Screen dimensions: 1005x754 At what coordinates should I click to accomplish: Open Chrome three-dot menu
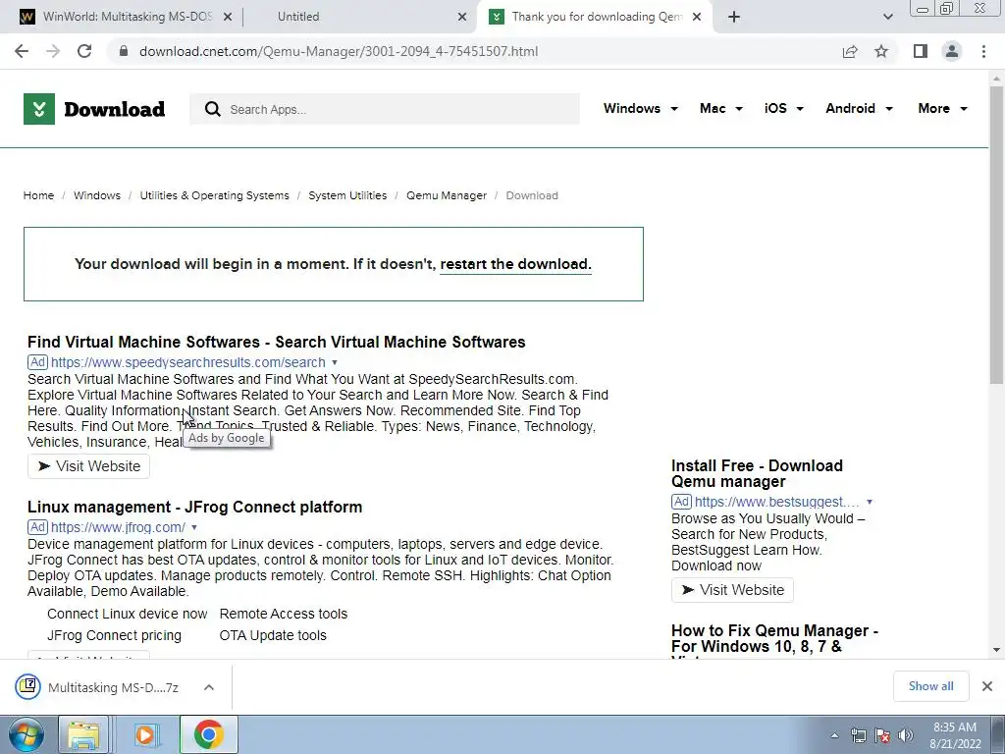[983, 51]
